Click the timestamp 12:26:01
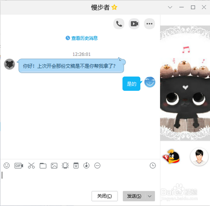 (81, 54)
